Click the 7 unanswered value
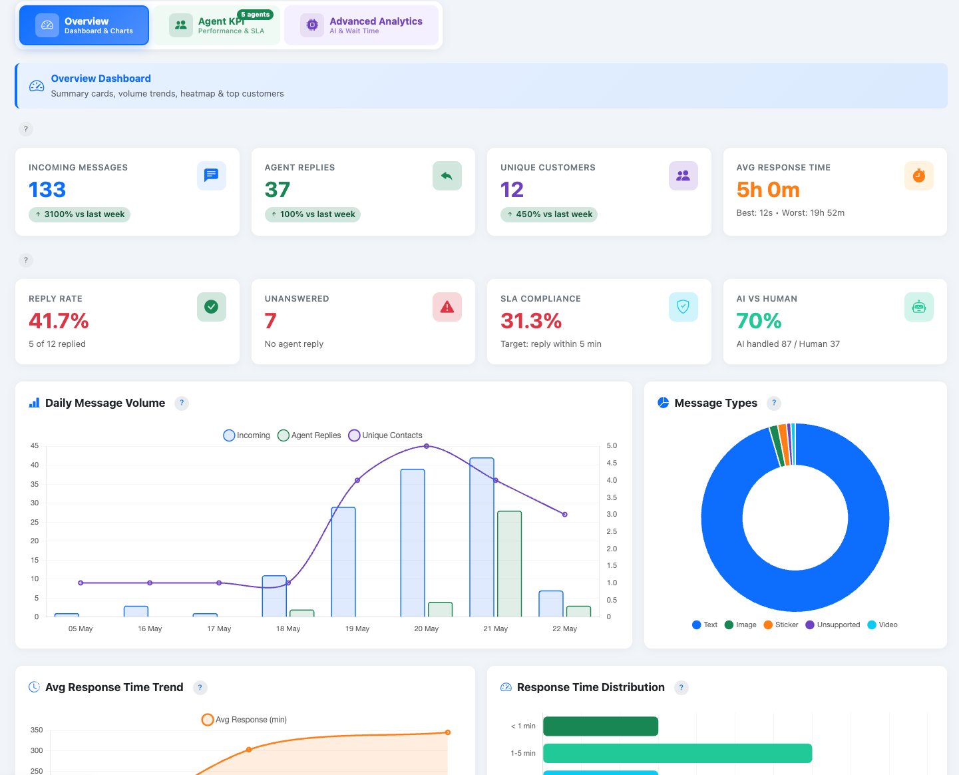Viewport: 959px width, 775px height. click(x=270, y=321)
